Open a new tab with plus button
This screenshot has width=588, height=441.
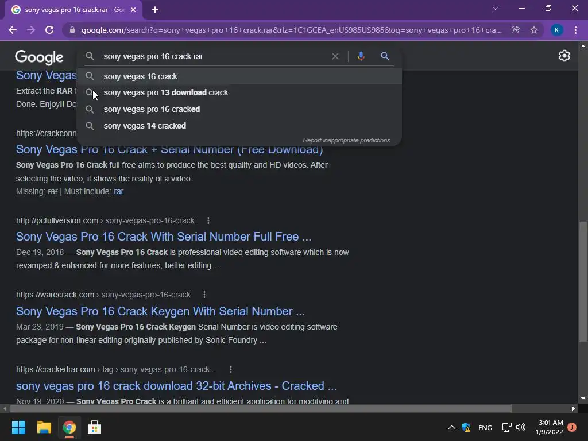point(155,10)
